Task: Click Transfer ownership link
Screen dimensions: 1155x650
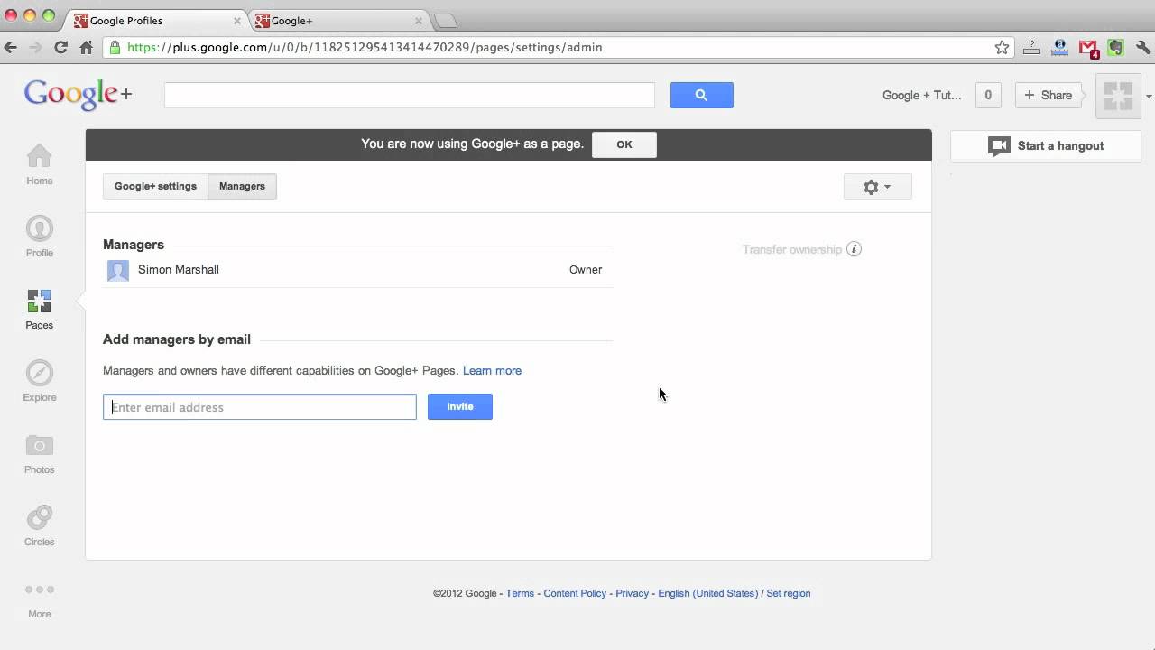Action: coord(792,250)
